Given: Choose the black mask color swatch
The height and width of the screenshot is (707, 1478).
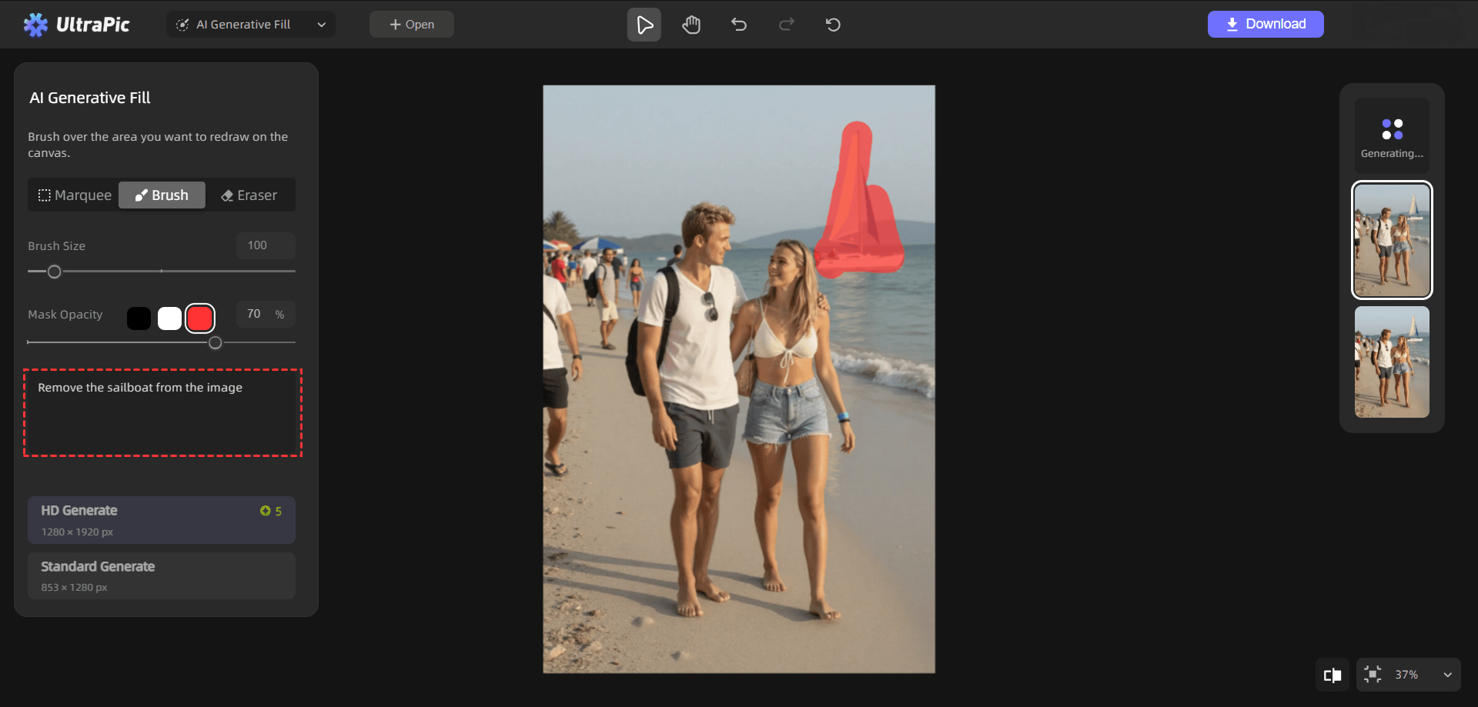Looking at the screenshot, I should (x=139, y=318).
